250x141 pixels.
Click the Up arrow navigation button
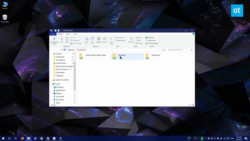[61, 50]
